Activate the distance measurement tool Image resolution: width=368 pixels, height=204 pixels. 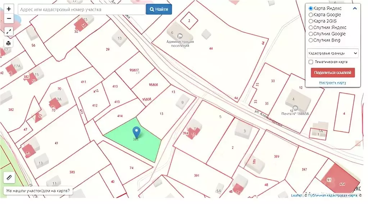pos(9,32)
